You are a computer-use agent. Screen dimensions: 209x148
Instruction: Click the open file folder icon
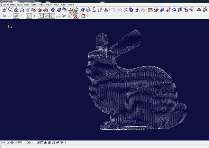tap(5, 10)
